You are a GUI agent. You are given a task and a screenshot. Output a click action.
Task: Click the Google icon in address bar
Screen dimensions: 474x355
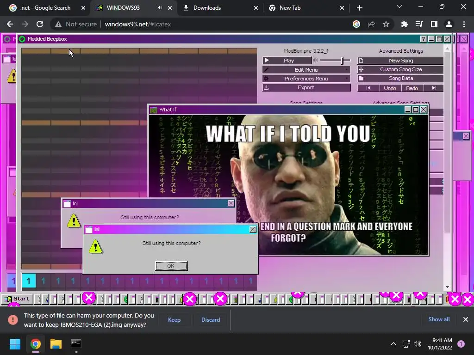tap(356, 24)
